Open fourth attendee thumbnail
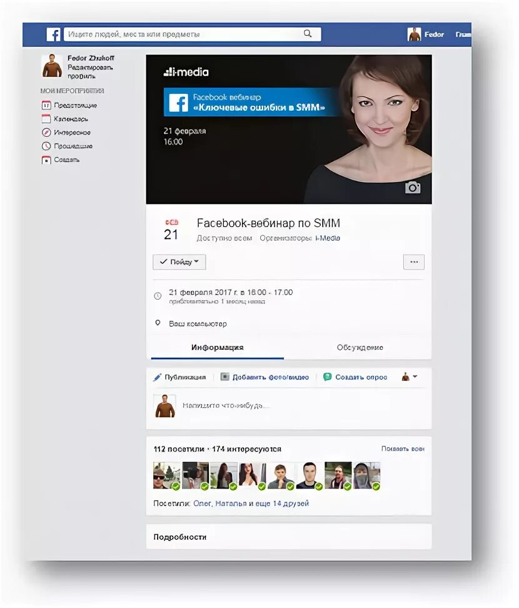Screen dimensions: 519x608 click(x=253, y=475)
